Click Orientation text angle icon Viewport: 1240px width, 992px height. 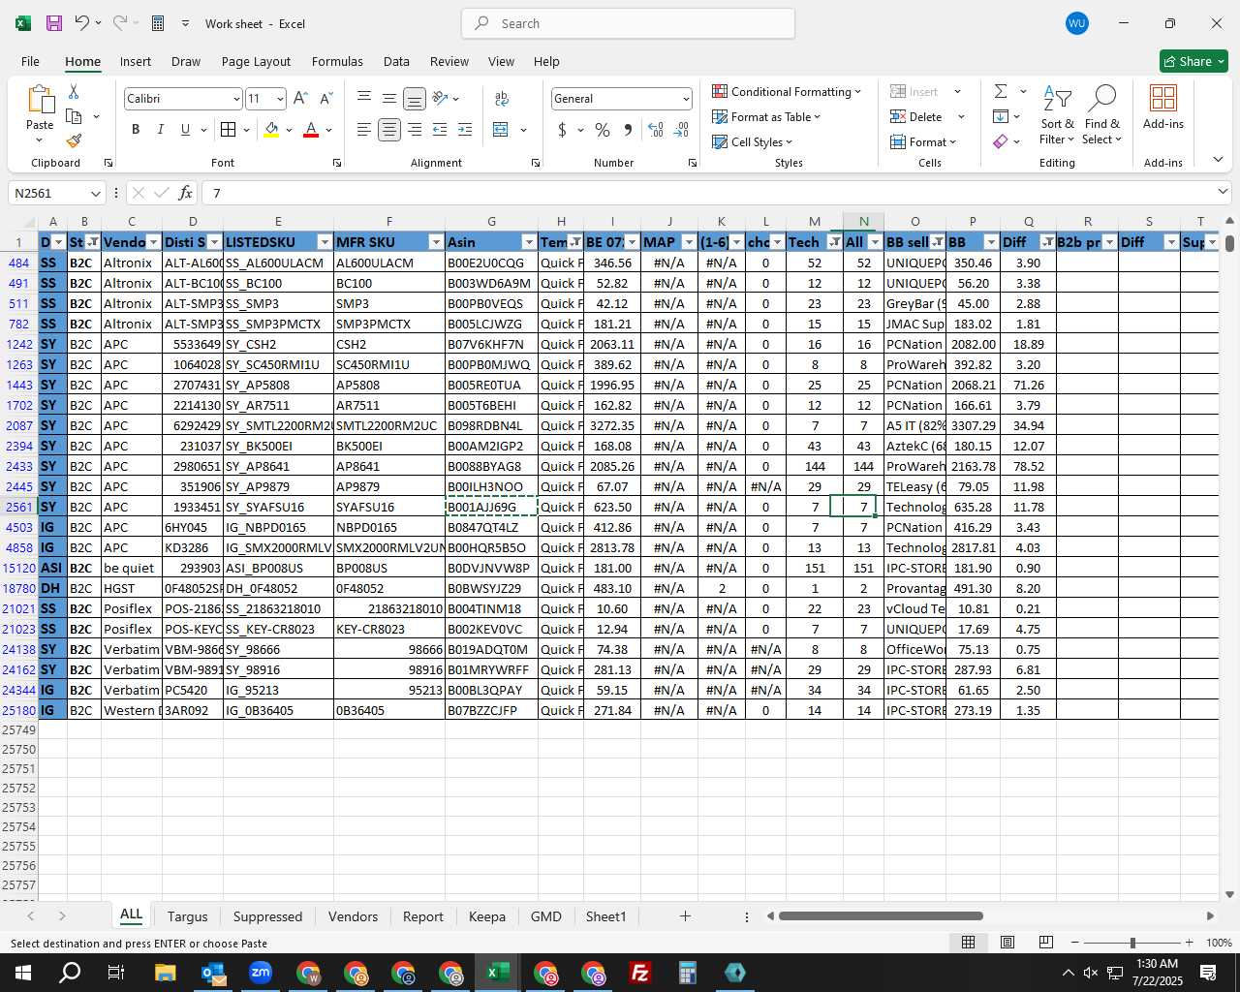(440, 99)
